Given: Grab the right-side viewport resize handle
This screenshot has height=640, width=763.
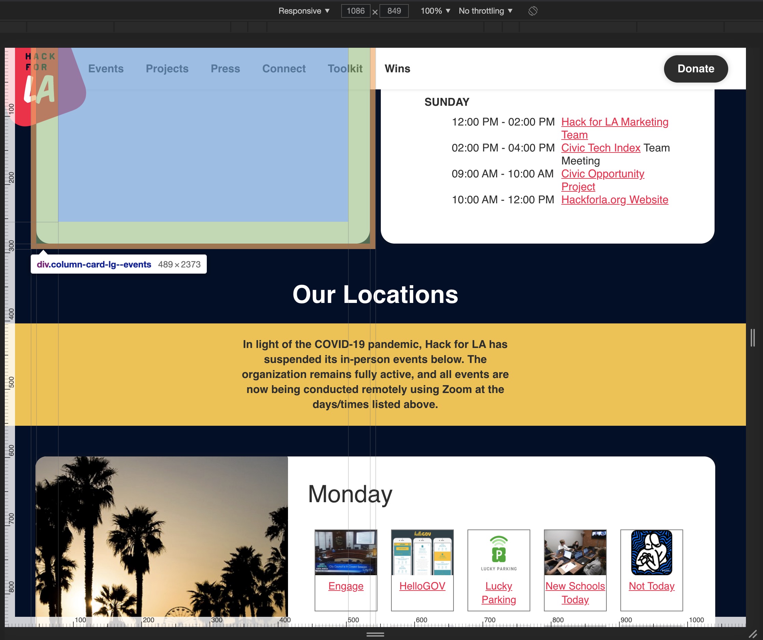Looking at the screenshot, I should (x=753, y=338).
